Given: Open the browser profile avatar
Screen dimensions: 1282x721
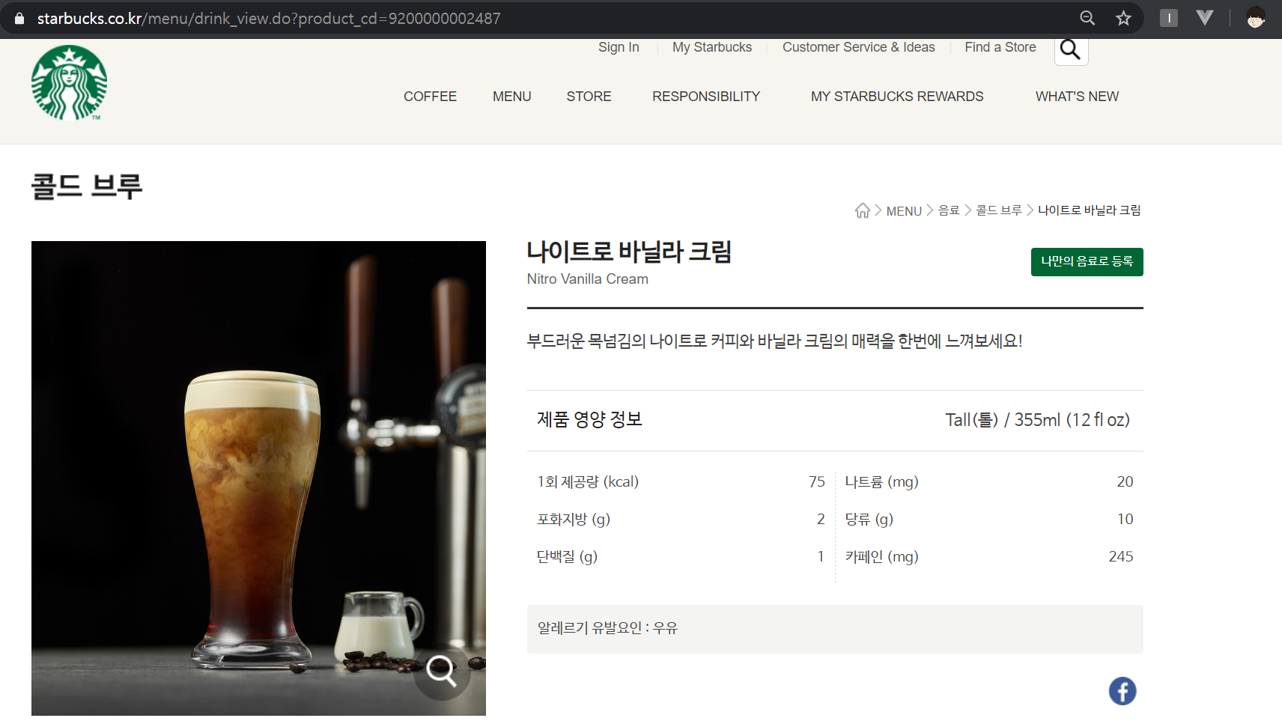Looking at the screenshot, I should (1256, 18).
